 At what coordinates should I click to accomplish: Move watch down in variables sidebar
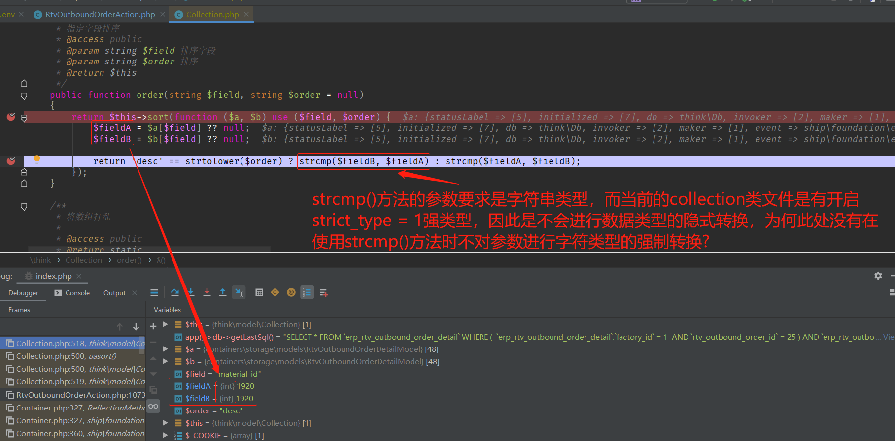[x=153, y=374]
